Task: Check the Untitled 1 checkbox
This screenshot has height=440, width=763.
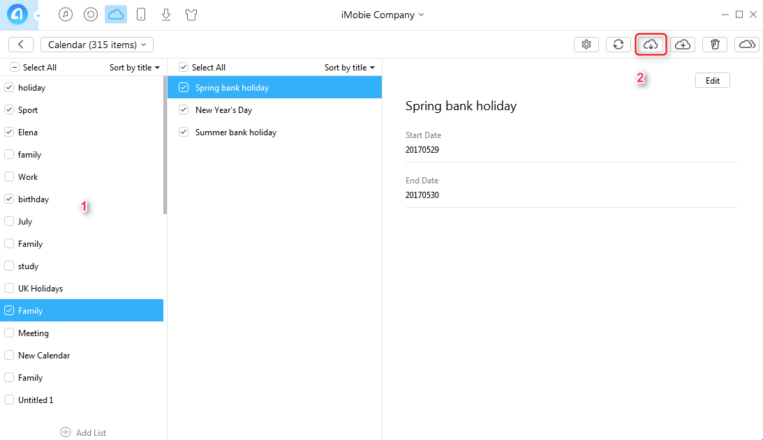Action: coord(9,400)
